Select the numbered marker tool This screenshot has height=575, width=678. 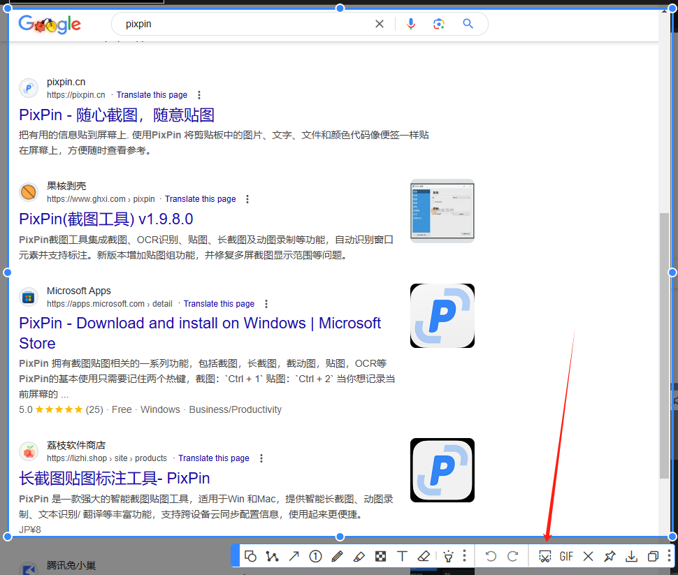(x=315, y=556)
